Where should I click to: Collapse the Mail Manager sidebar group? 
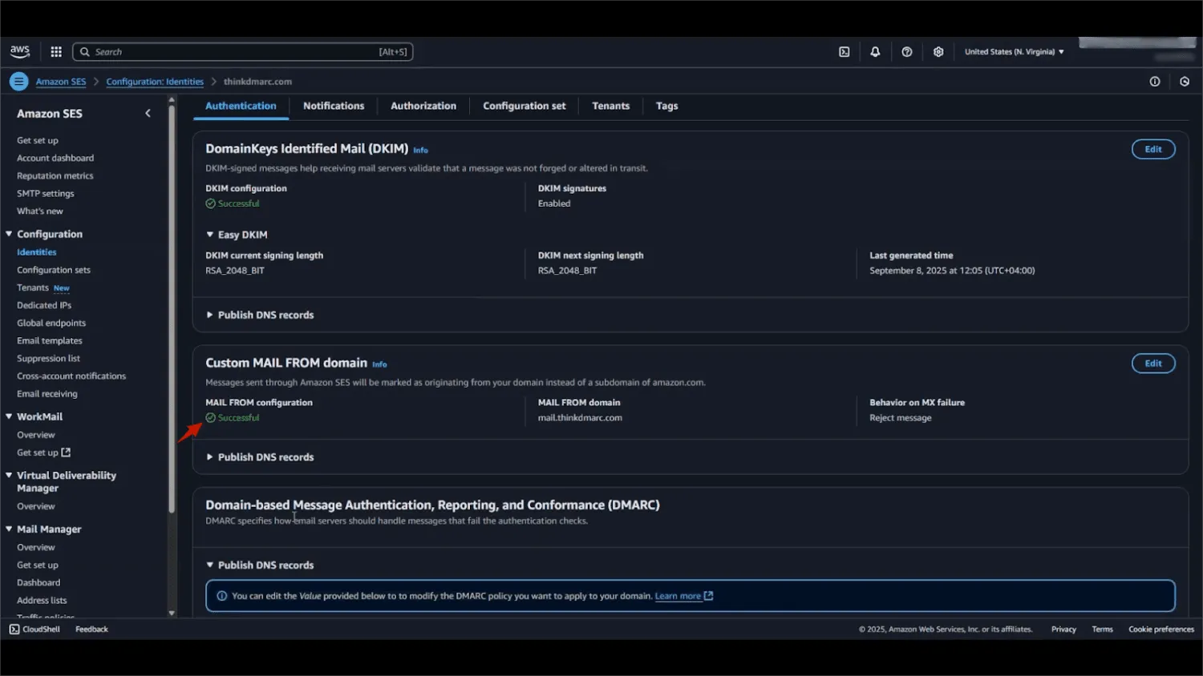coord(9,529)
